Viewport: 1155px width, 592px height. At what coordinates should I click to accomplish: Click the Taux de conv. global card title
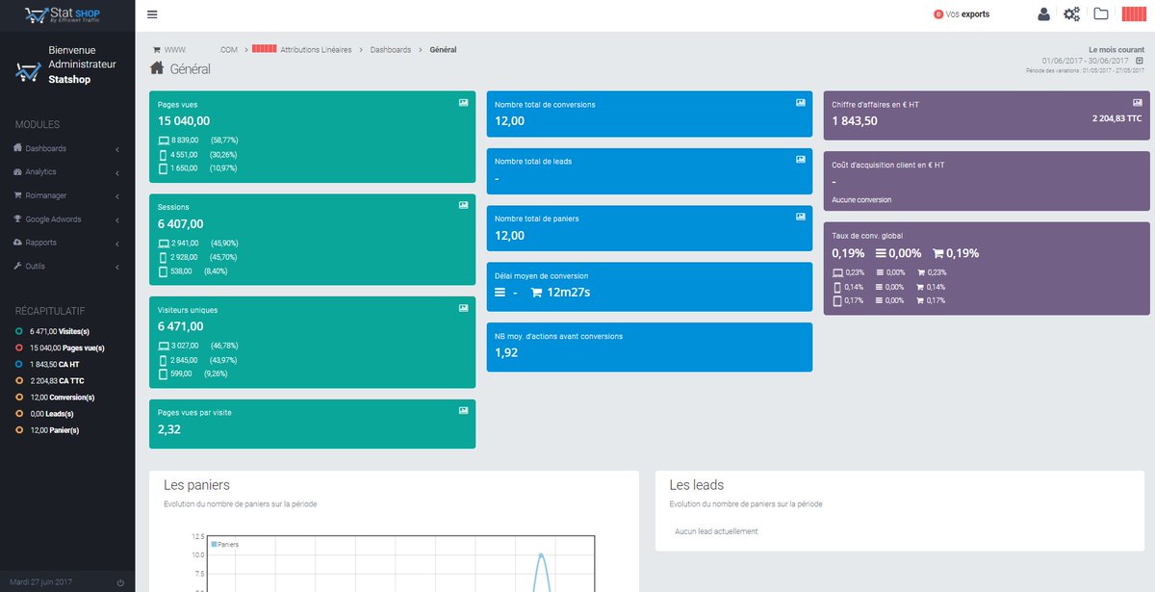tap(867, 235)
